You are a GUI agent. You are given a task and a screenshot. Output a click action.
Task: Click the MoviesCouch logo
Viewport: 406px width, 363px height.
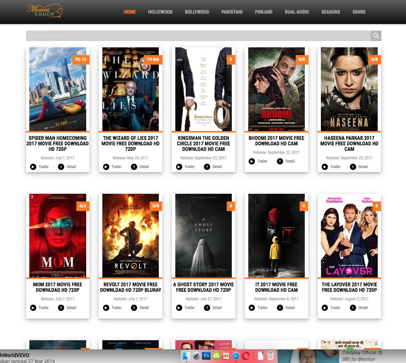tap(45, 11)
